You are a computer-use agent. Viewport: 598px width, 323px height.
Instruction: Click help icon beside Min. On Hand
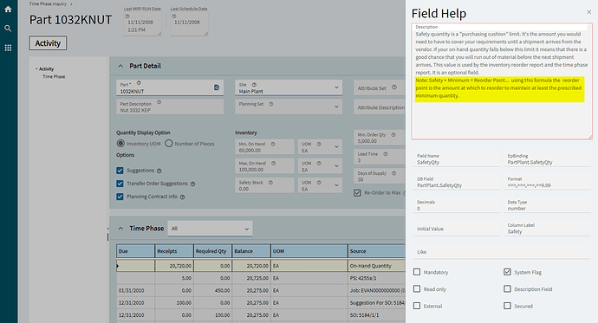(x=273, y=144)
